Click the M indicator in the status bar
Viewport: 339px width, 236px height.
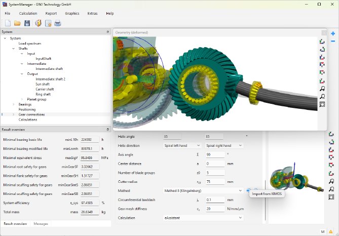pos(323,231)
